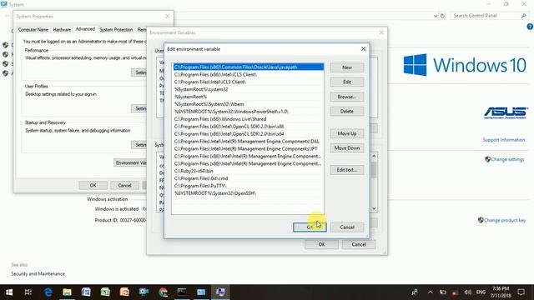Open the Support Information link

click(x=504, y=140)
